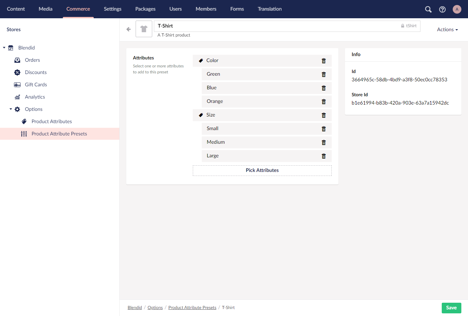Follow the Product Attribute Presets breadcrumb link
This screenshot has height=316, width=468.
click(192, 308)
